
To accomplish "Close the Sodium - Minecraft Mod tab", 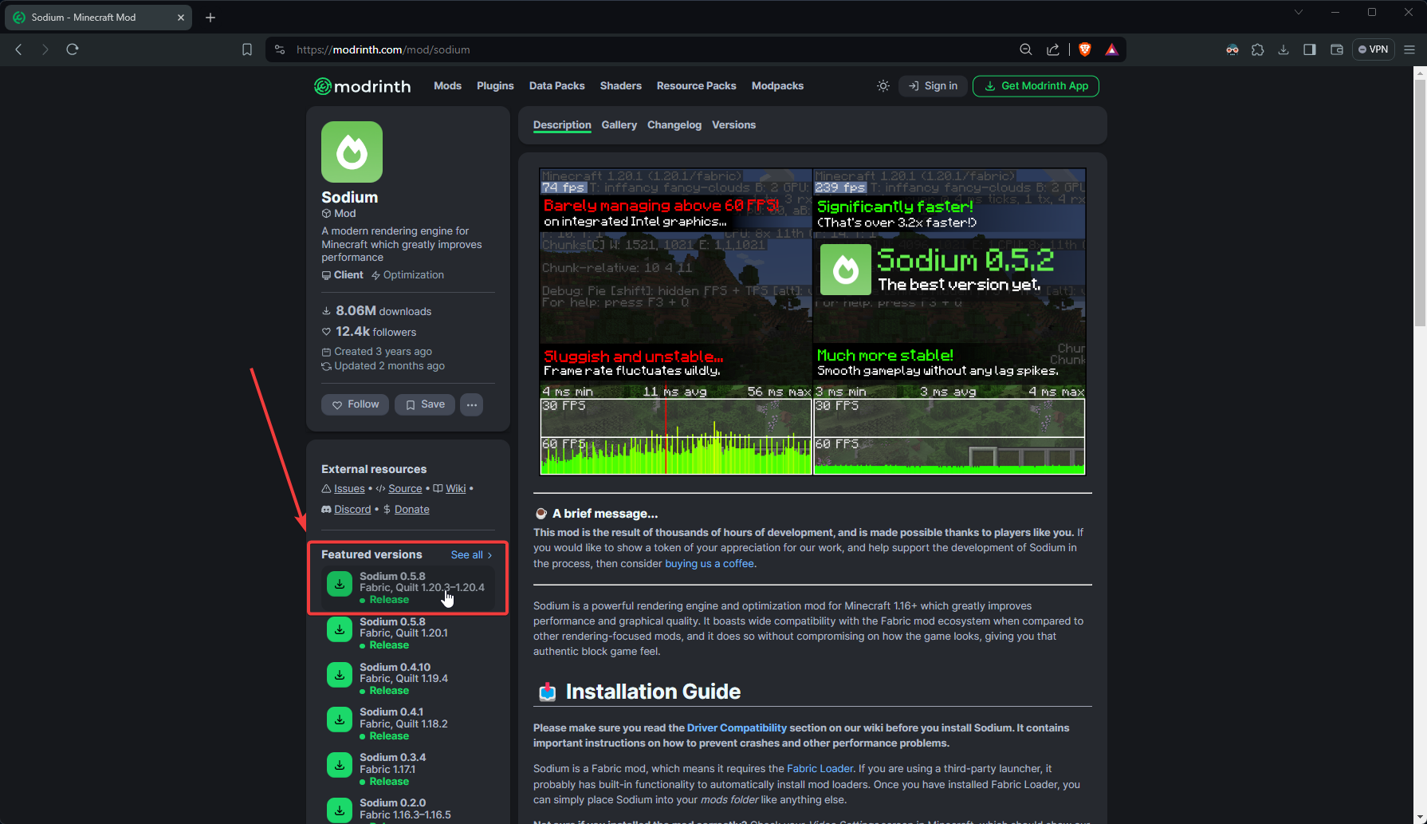I will click(181, 18).
